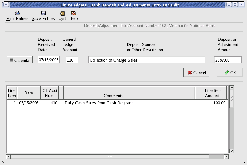Click the GL Acct Num column header
The height and width of the screenshot is (165, 247).
(x=49, y=93)
